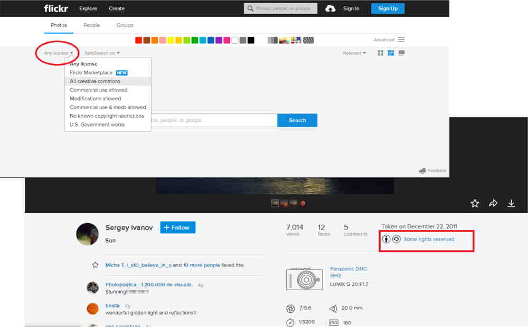528x327 pixels.
Task: Switch to square grid view icon
Action: click(x=381, y=53)
